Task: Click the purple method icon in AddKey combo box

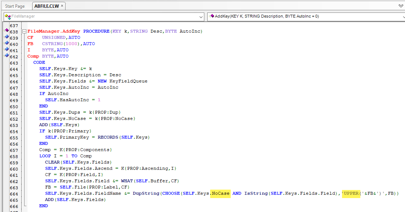Action: (212, 17)
